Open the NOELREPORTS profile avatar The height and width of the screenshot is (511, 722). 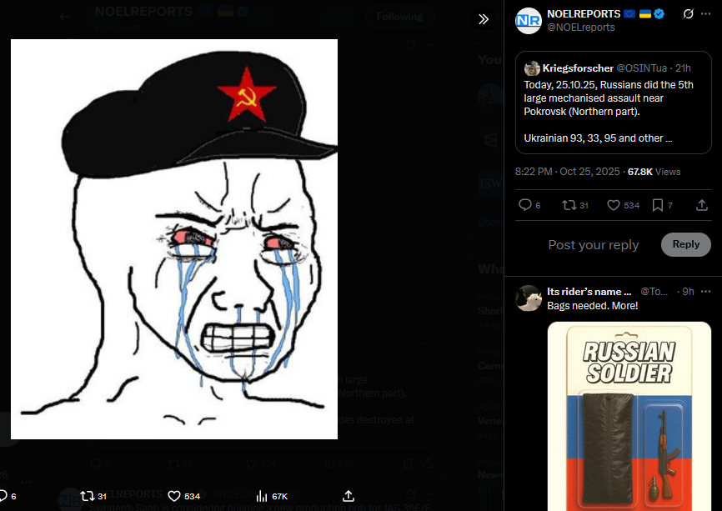tap(528, 21)
